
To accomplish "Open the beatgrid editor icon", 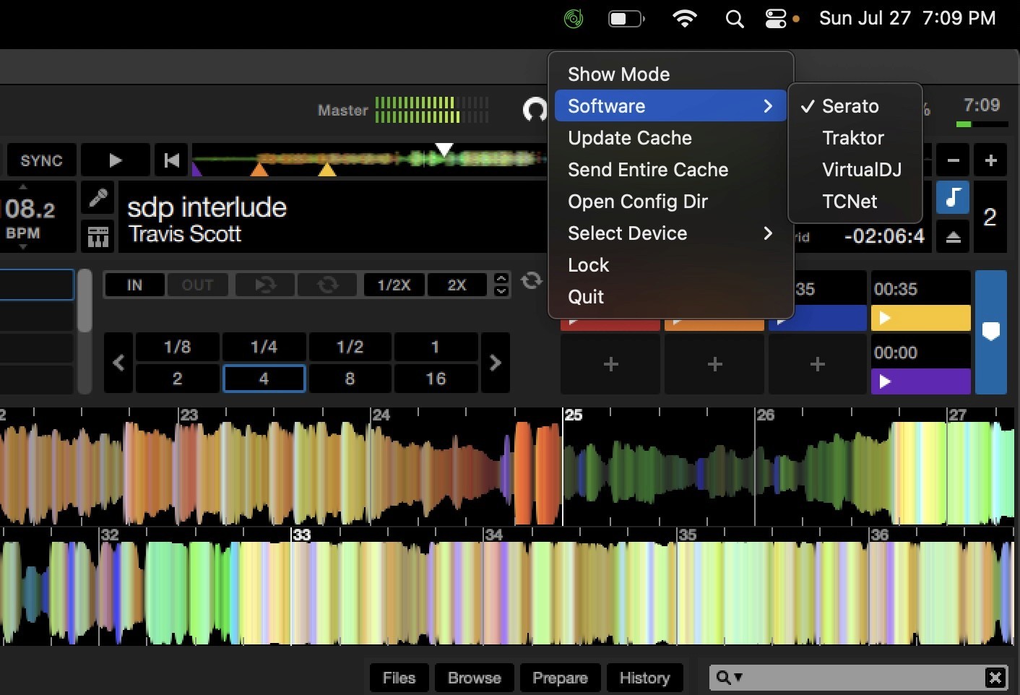I will pos(98,236).
